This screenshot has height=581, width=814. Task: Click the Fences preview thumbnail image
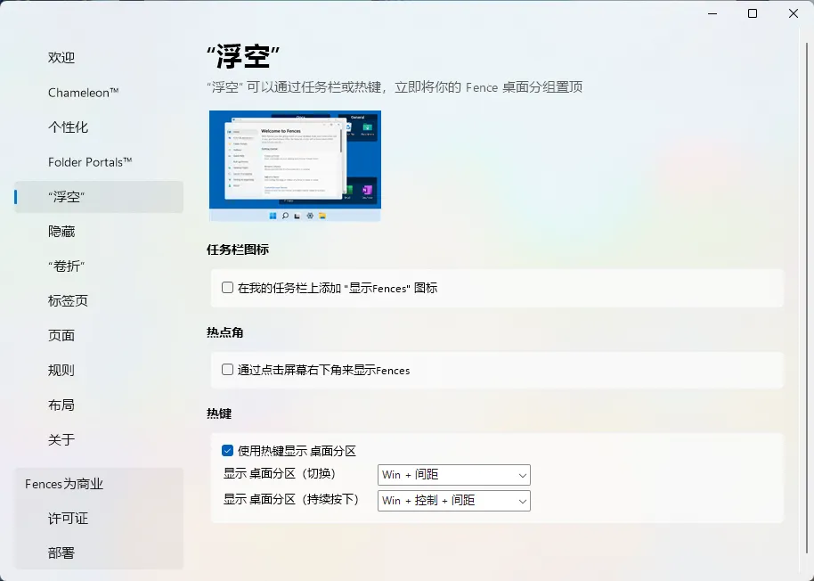(295, 166)
